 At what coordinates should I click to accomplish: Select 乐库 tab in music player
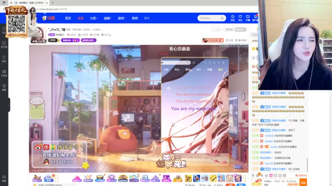[x=166, y=69]
